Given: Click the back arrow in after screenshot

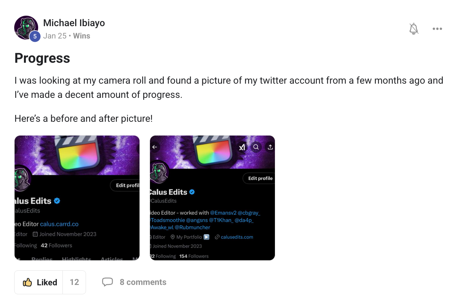Looking at the screenshot, I should pyautogui.click(x=155, y=147).
